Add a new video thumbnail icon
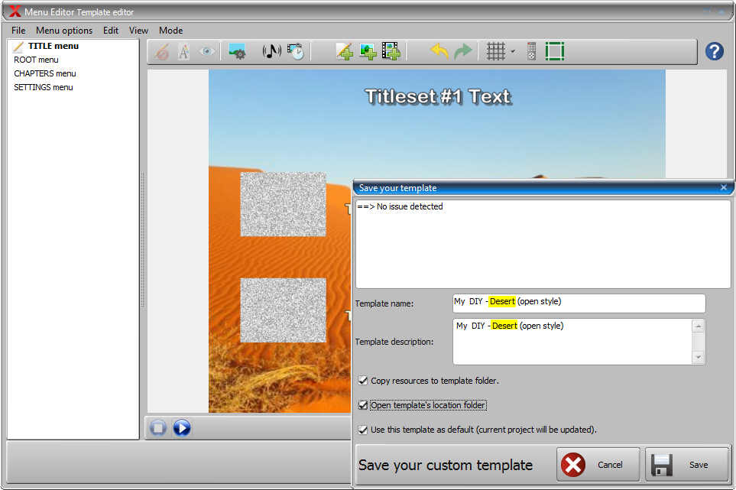Image resolution: width=736 pixels, height=490 pixels. 391,51
